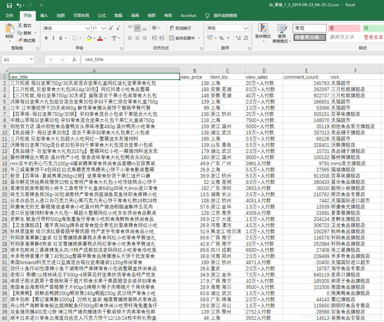This screenshot has height=322, width=384.
Task: Save the workbook with the floppy disk icon
Action: (x=9, y=5)
